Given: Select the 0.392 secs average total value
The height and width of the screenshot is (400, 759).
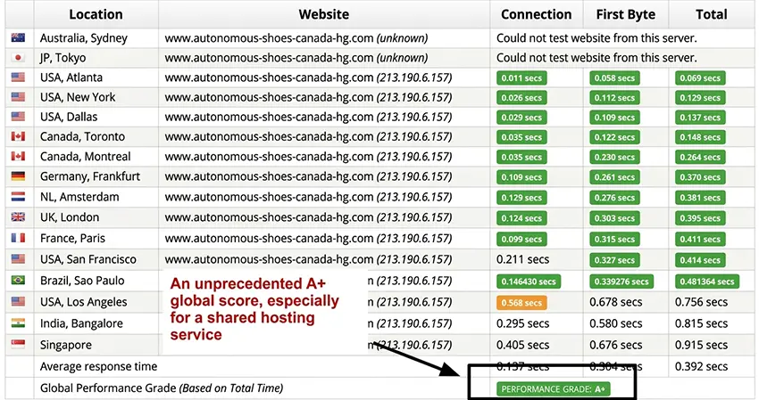Looking at the screenshot, I should (701, 367).
